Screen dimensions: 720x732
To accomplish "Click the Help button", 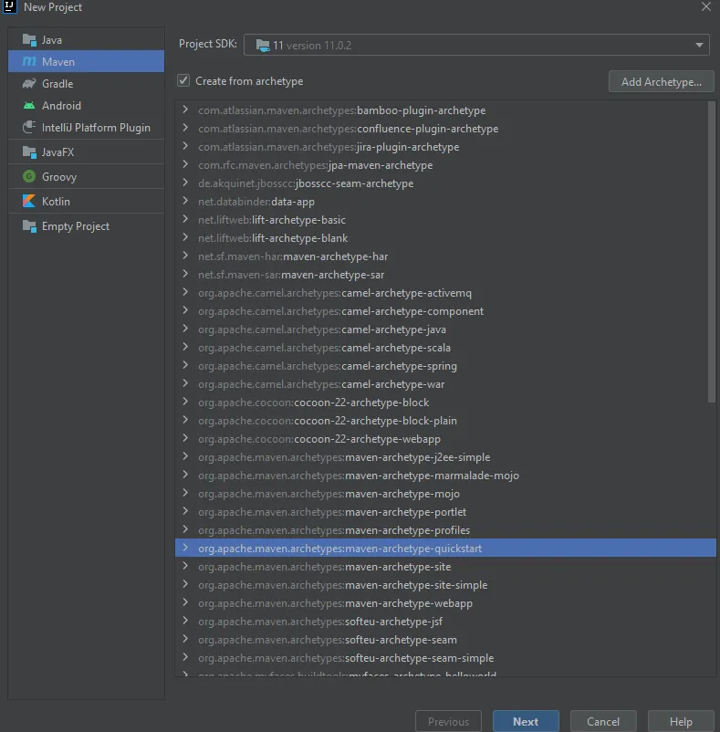I will pyautogui.click(x=681, y=721).
